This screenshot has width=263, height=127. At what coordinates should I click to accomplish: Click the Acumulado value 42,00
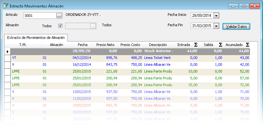[244, 64]
